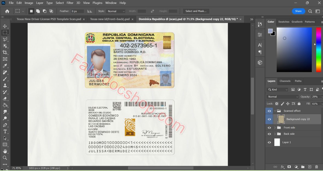The height and width of the screenshot is (171, 323).
Task: Click the Share button
Action: tap(298, 11)
